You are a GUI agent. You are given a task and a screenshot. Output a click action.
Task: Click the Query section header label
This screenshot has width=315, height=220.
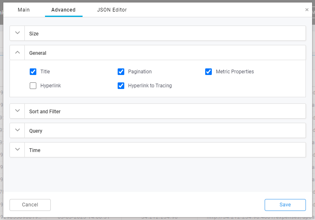point(36,131)
